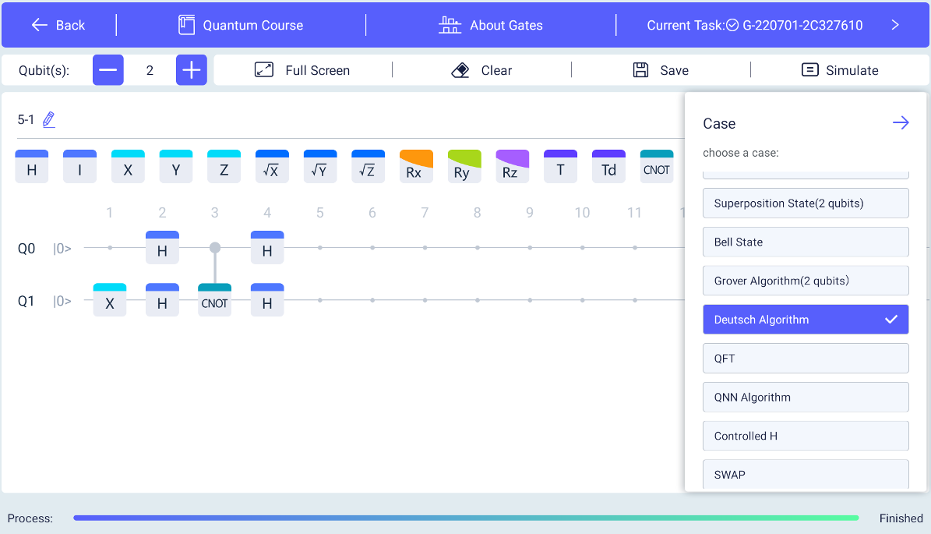Select the CNOT gate from the palette
Viewport: 931px width, 534px height.
tap(656, 166)
